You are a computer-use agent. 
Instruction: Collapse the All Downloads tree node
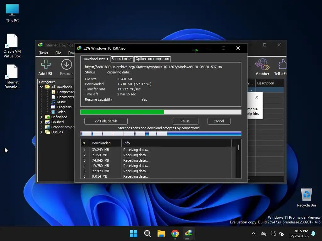tap(41, 87)
